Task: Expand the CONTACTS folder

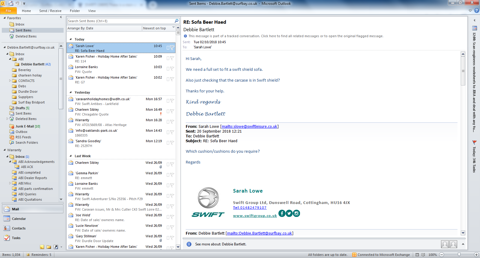Action: pyautogui.click(x=10, y=81)
